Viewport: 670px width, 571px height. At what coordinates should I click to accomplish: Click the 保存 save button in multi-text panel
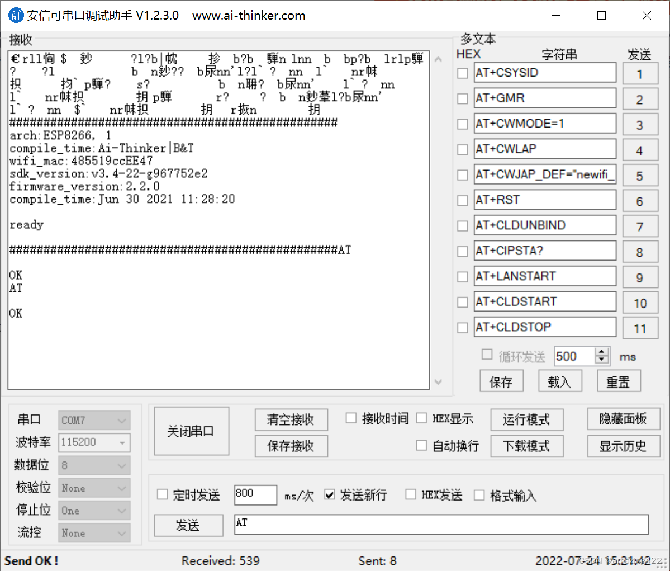point(502,381)
